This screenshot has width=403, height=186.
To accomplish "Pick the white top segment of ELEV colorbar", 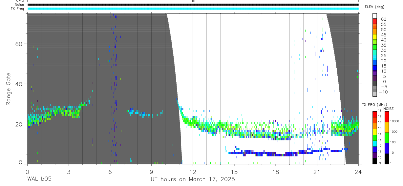I will [x=375, y=16].
